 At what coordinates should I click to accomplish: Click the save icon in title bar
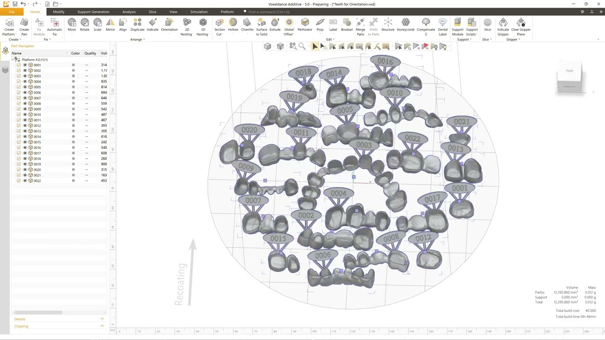tap(15, 4)
